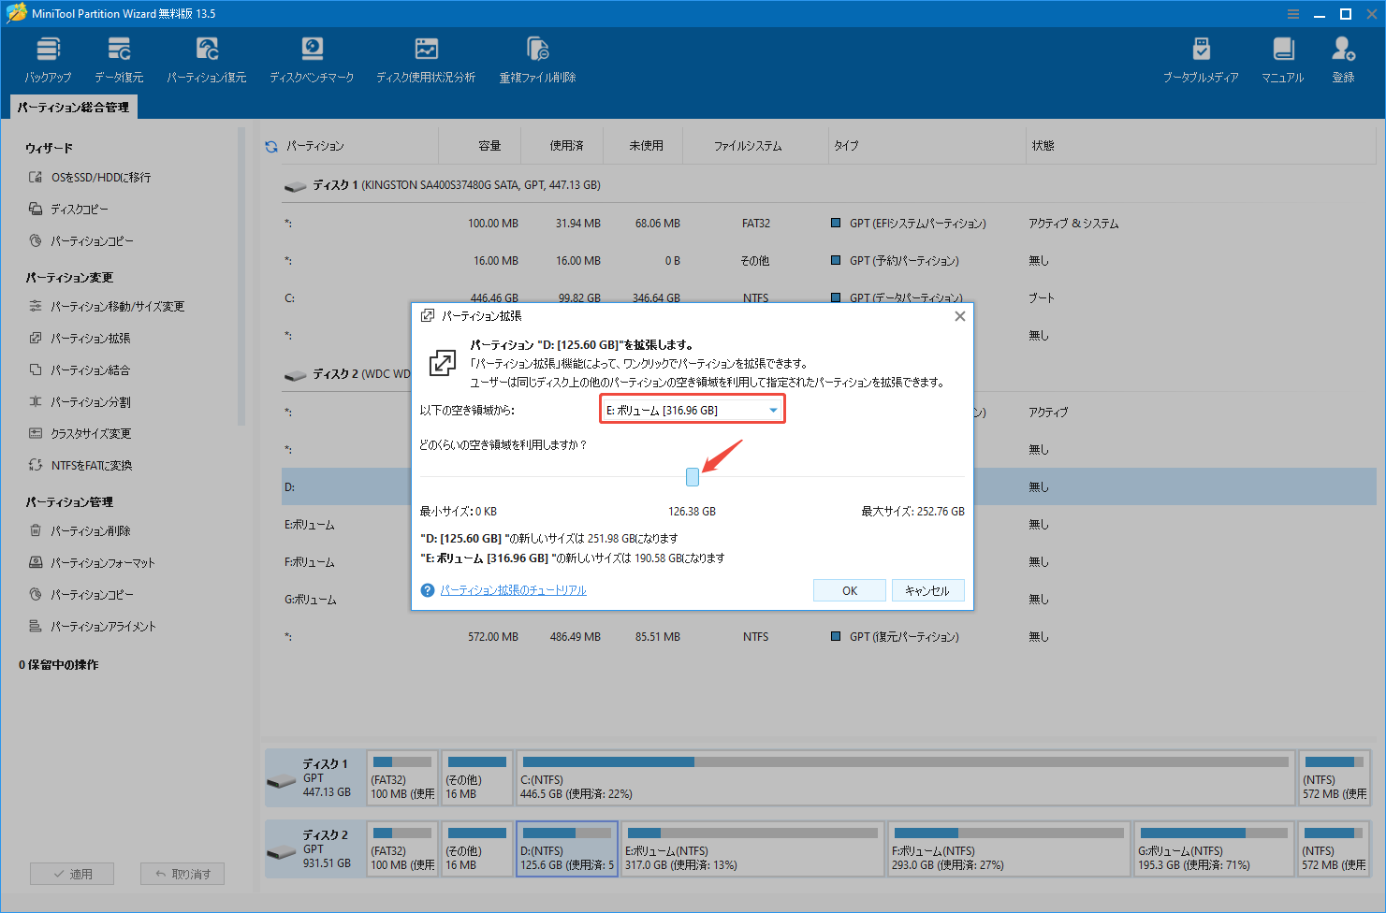Click the free space amount slider handle
1386x913 pixels.
coord(693,477)
